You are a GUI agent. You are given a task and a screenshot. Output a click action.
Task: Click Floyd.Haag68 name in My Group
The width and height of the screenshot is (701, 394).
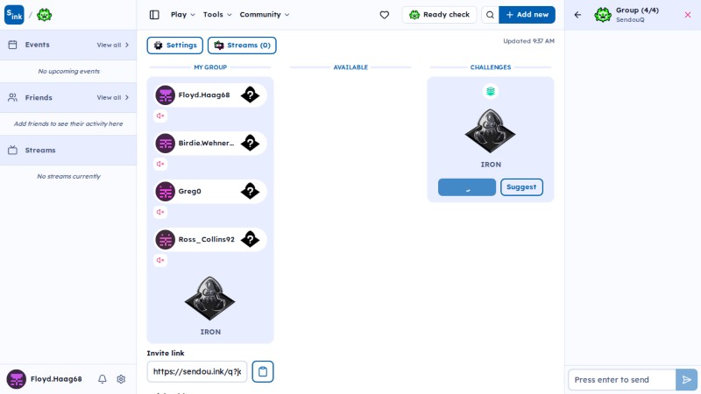[x=204, y=95]
